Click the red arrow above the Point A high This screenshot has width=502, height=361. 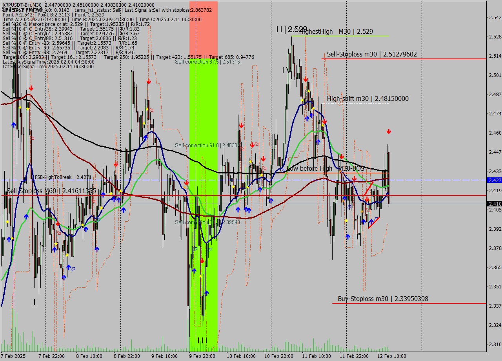pyautogui.click(x=31, y=88)
